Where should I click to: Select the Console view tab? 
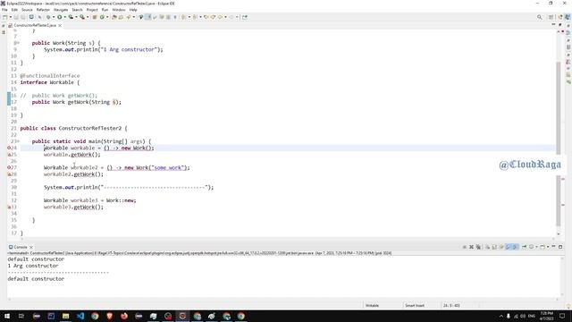pos(21,247)
